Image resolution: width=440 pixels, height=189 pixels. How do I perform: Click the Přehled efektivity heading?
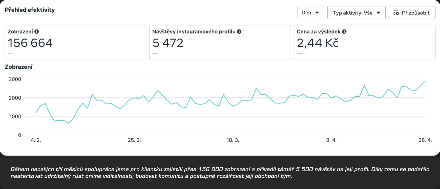click(x=30, y=10)
